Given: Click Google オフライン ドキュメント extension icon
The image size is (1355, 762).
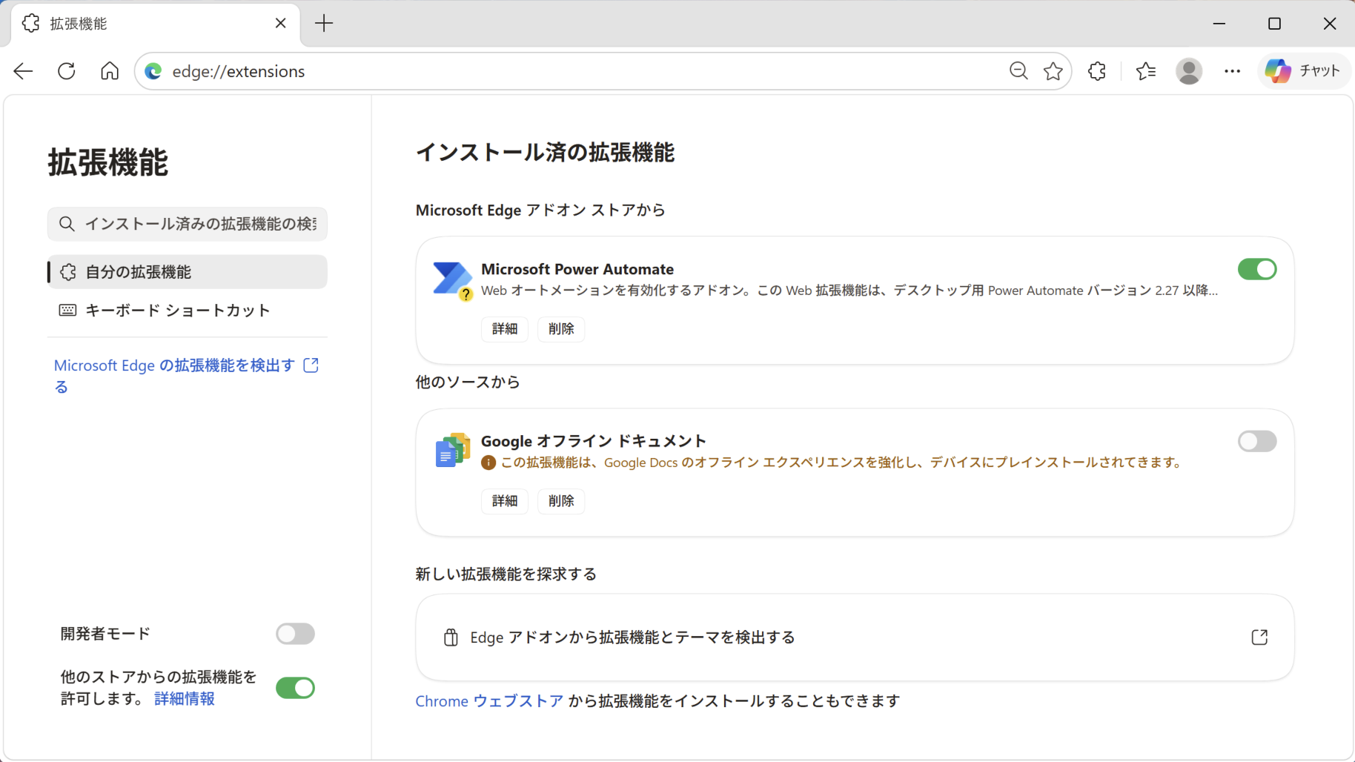Looking at the screenshot, I should coord(452,451).
